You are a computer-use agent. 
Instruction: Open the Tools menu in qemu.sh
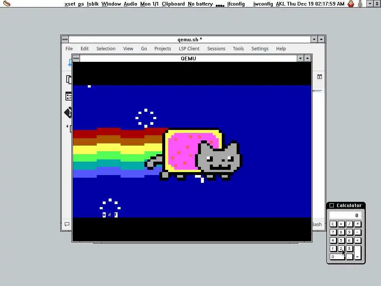pyautogui.click(x=238, y=49)
